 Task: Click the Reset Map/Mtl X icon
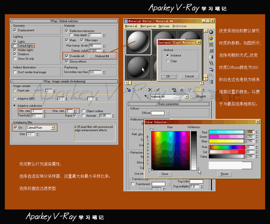click(150, 90)
